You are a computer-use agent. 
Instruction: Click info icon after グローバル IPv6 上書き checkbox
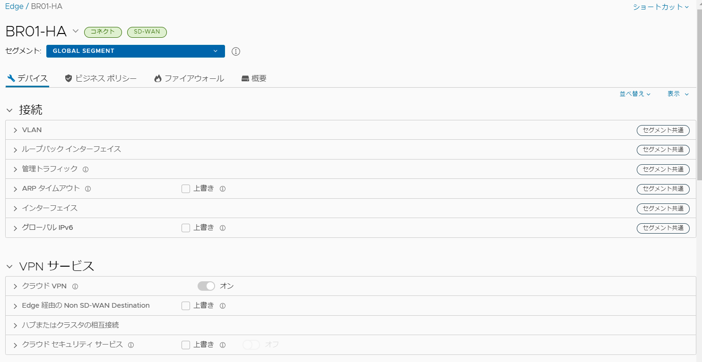coord(223,228)
